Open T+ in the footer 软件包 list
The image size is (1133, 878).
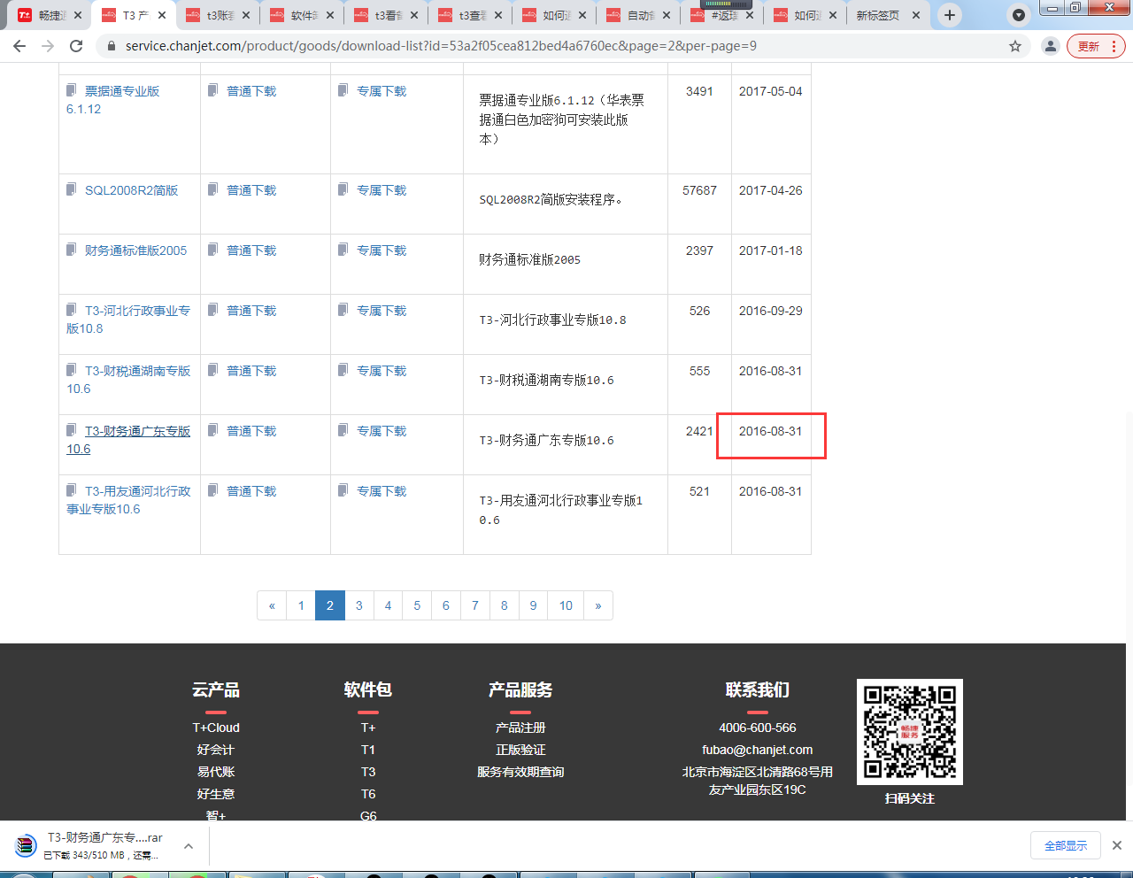368,728
